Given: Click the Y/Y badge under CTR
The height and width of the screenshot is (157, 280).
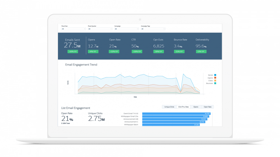Looking at the screenshot, I should 136,52.
